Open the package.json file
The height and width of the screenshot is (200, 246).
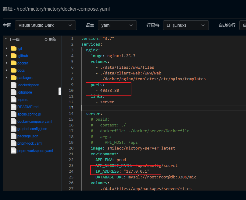point(28,136)
